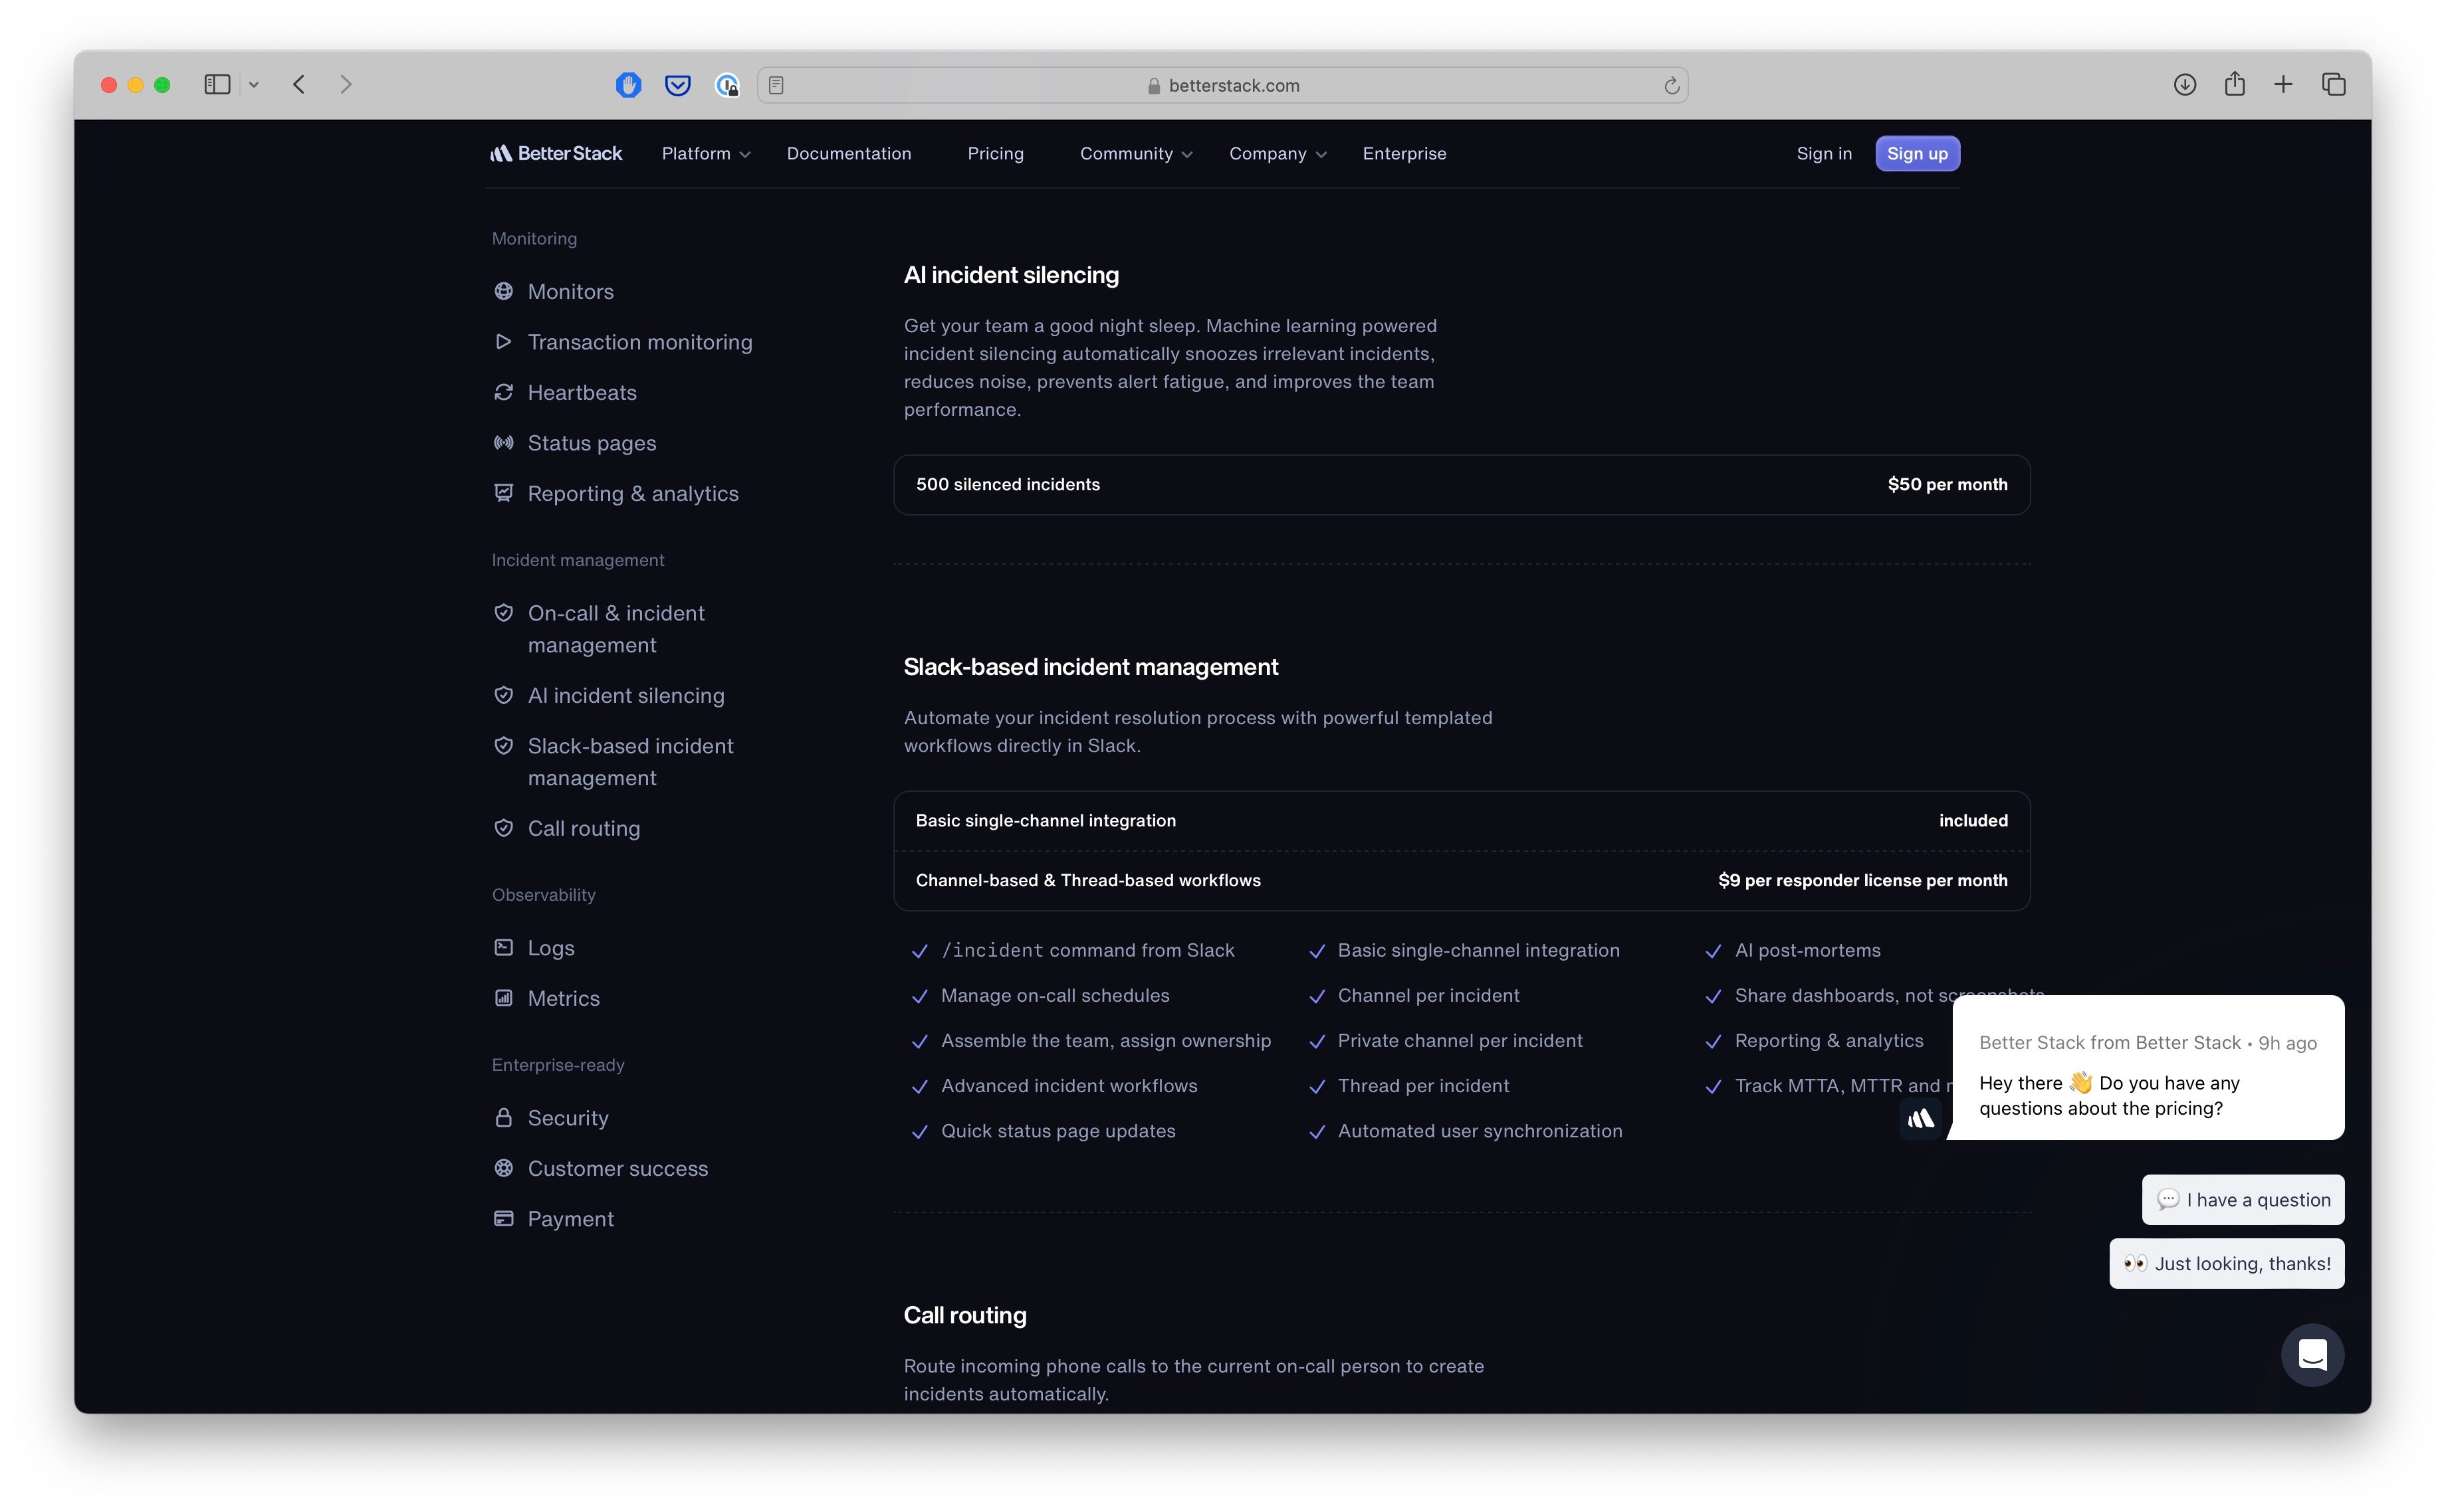Expand the Platform menu
This screenshot has width=2446, height=1512.
coord(707,153)
